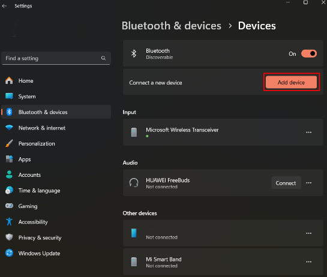Click the Bluetooth & devices breadcrumb
The width and height of the screenshot is (327, 277).
click(172, 26)
